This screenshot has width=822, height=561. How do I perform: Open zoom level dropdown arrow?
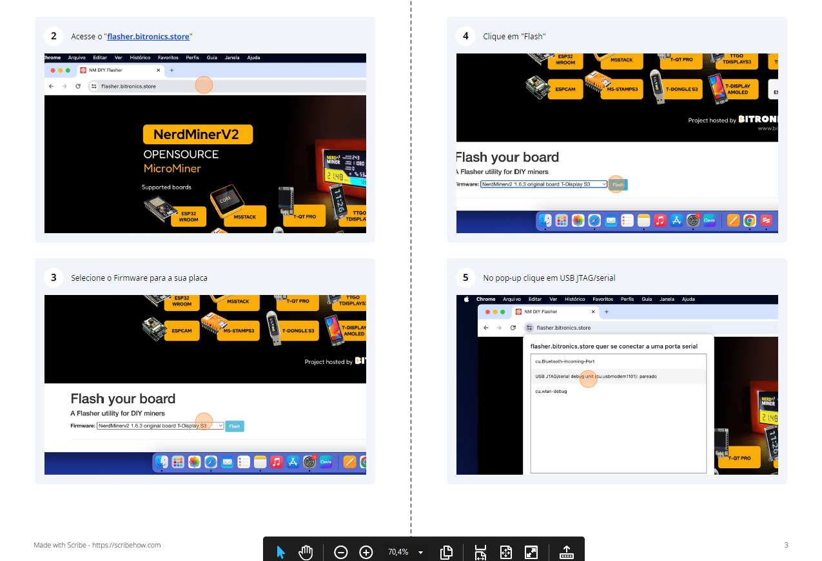(421, 553)
